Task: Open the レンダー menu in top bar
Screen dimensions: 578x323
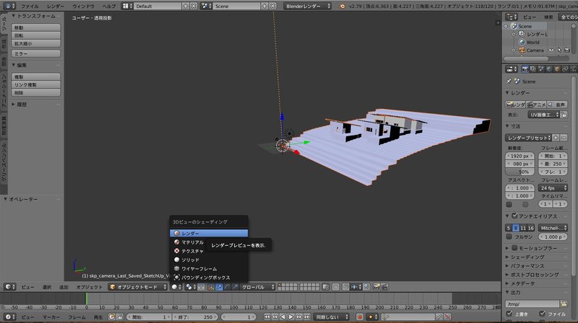Action: coord(56,6)
